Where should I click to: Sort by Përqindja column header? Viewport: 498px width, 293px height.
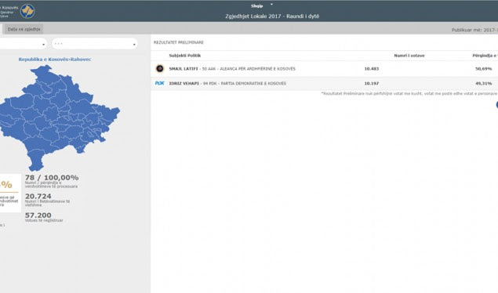485,56
